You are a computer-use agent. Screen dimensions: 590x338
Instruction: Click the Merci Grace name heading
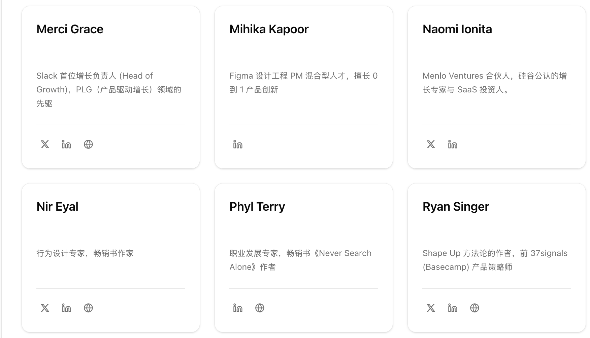point(70,29)
